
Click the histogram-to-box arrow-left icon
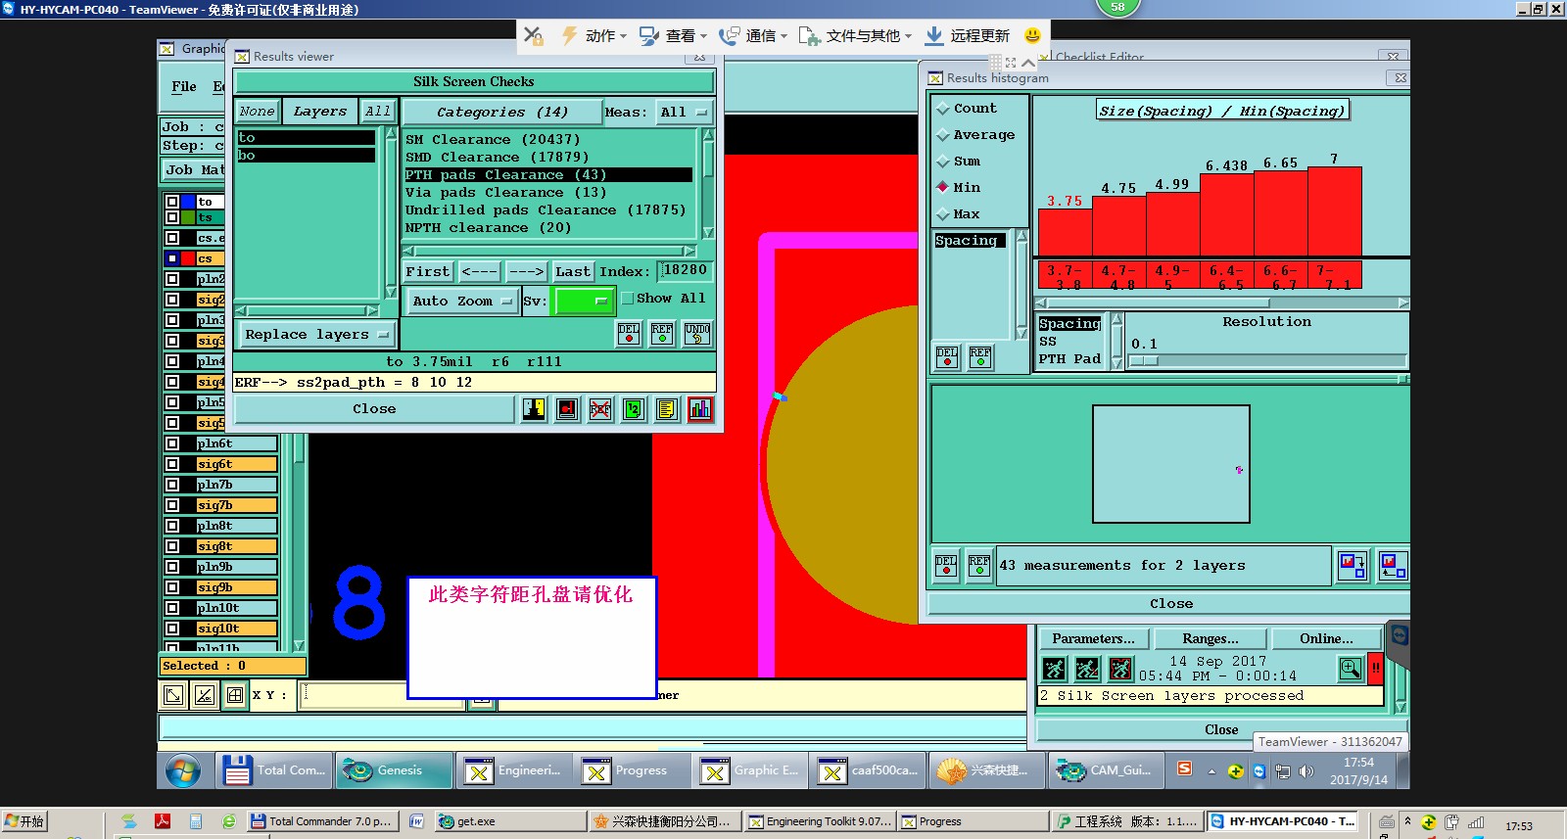(x=1392, y=565)
